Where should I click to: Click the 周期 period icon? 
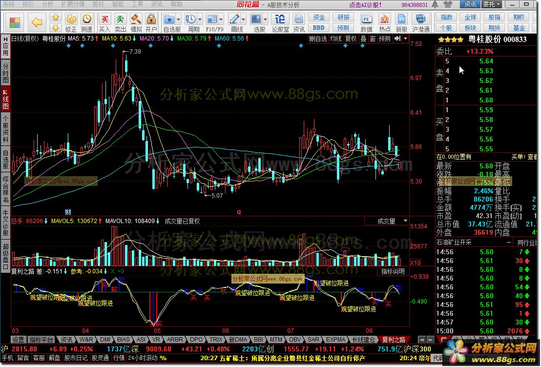click(191, 23)
